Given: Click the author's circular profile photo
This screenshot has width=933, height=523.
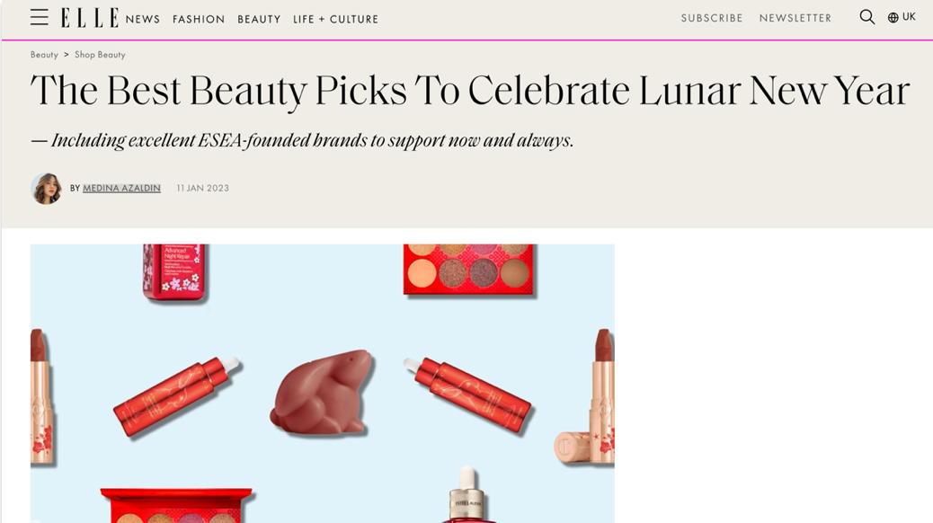Looking at the screenshot, I should point(47,189).
